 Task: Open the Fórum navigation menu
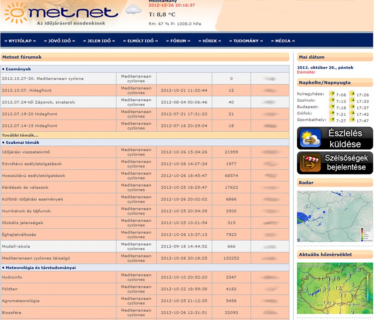[178, 41]
